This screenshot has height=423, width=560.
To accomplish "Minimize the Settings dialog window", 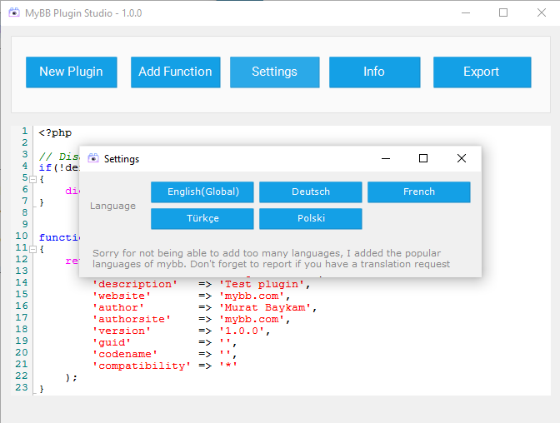I will [x=385, y=158].
